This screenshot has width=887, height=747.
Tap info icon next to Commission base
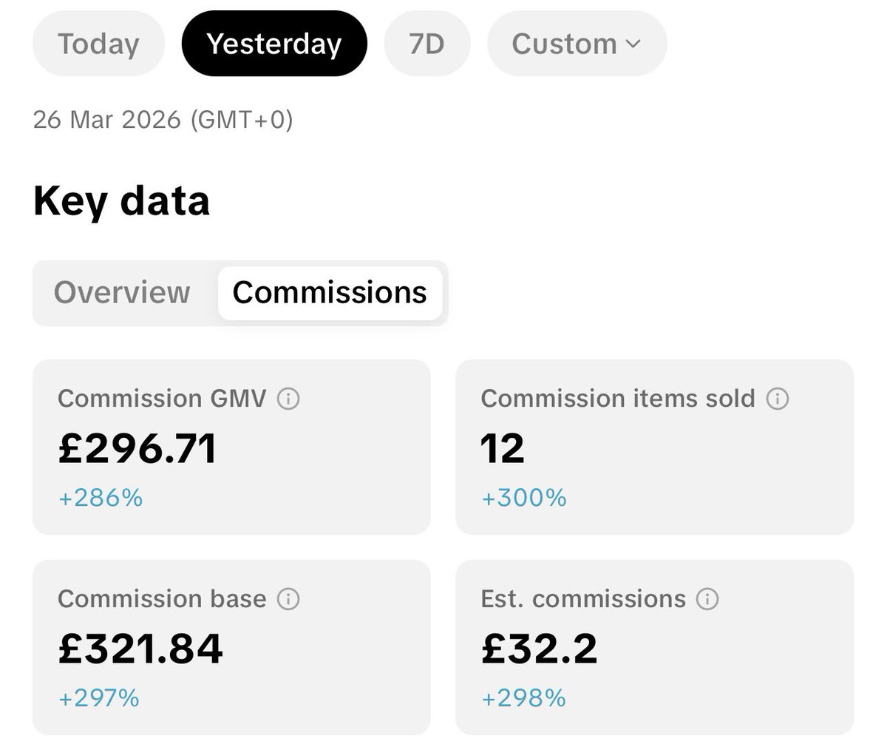click(x=288, y=599)
